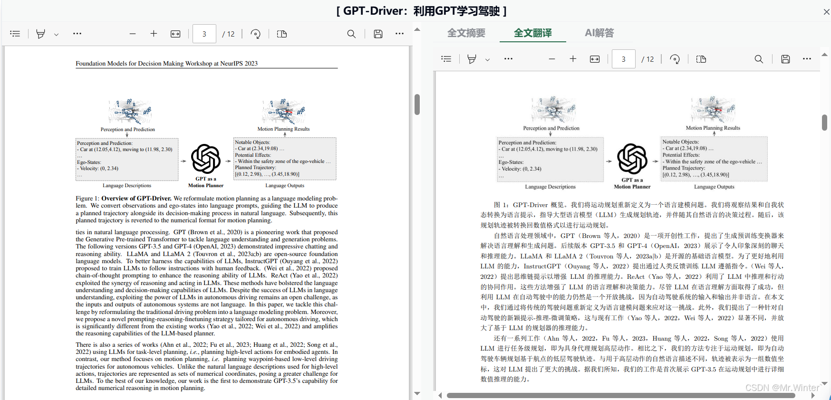Click the left 'Language Descriptions' label

[127, 186]
